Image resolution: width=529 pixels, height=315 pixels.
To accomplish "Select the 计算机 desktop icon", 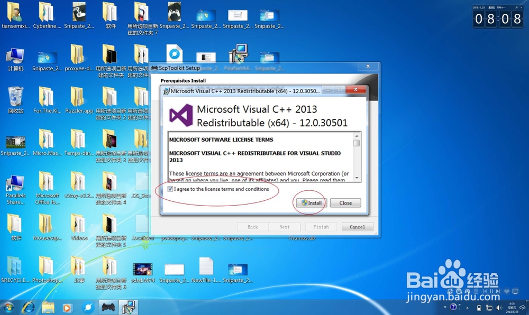I will 15,60.
